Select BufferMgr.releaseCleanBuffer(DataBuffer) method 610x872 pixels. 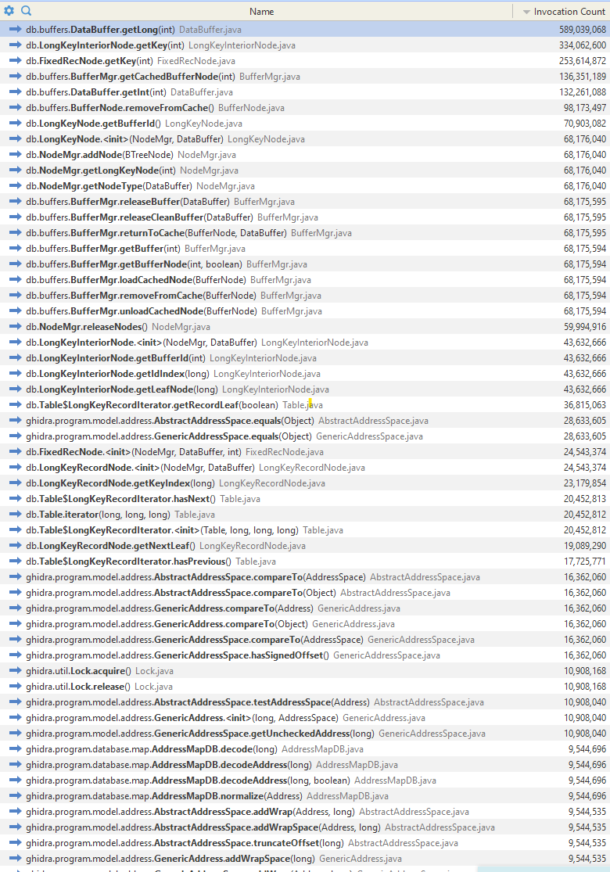tap(139, 217)
